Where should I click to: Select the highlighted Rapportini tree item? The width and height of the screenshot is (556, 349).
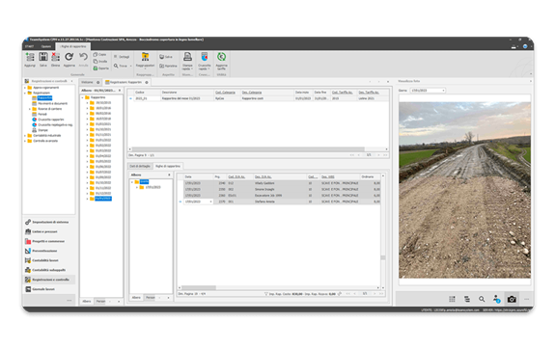[x=44, y=98]
